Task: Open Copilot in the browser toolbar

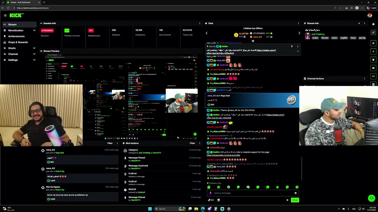Action: (x=372, y=8)
